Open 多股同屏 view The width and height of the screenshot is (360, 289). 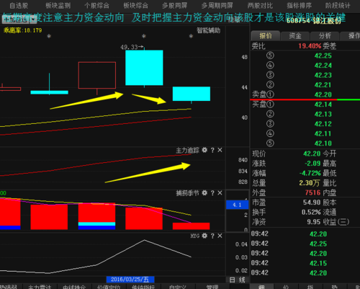pyautogui.click(x=174, y=6)
